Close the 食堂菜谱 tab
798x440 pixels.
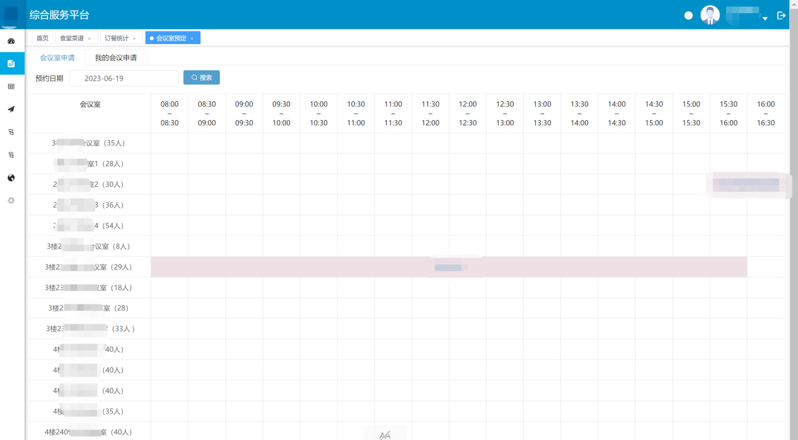(90, 39)
